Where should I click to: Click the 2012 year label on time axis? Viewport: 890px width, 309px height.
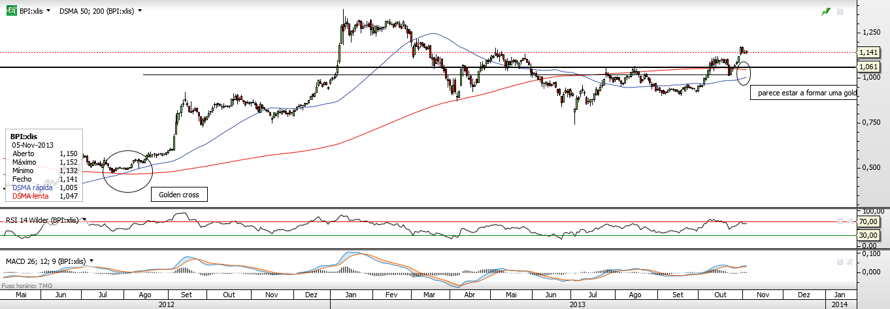pyautogui.click(x=167, y=304)
